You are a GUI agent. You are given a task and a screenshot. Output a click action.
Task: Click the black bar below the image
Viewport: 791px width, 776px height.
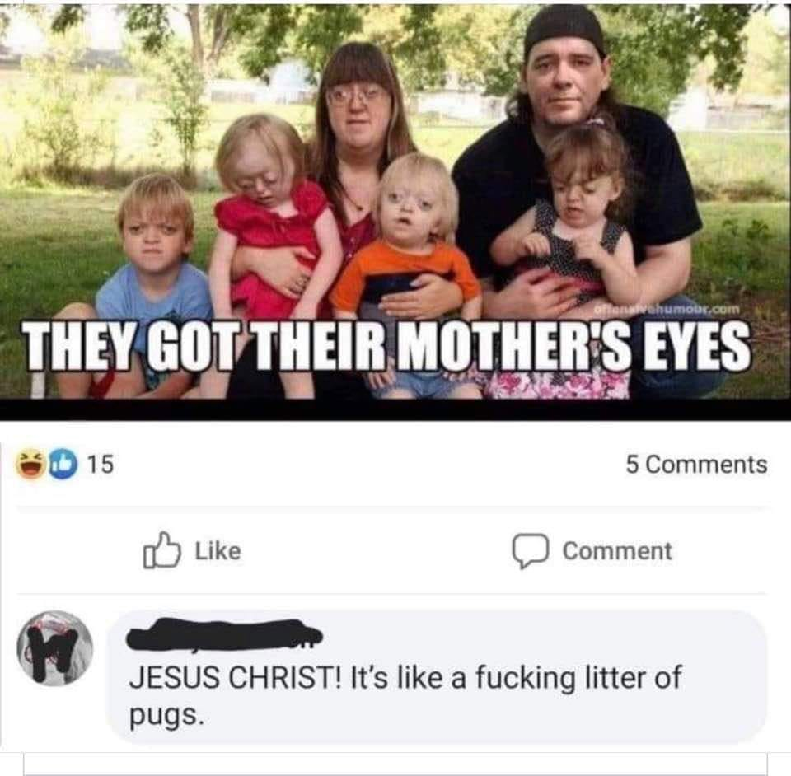click(394, 409)
